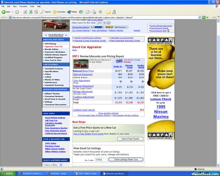Refresh the page with the Refresh icon

click(x=30, y=12)
